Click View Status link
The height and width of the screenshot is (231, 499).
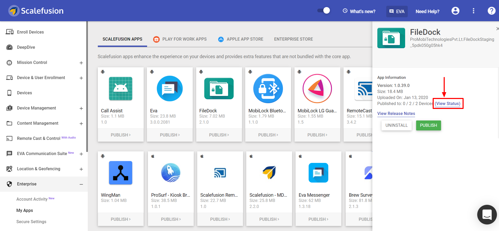(448, 103)
